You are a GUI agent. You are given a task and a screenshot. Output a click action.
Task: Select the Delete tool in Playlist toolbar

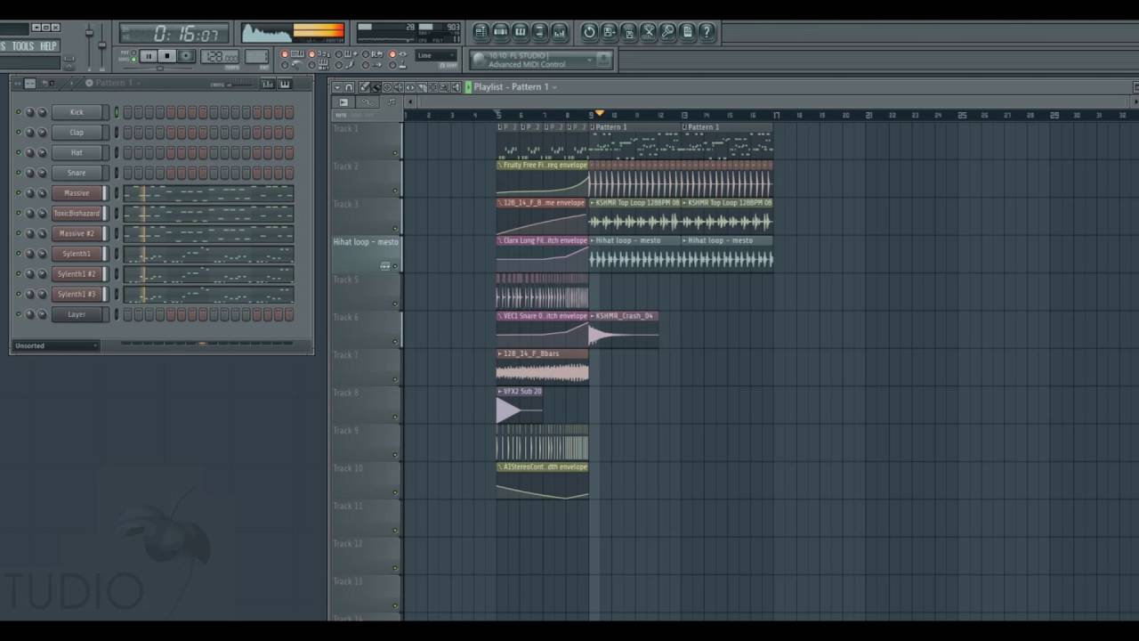click(387, 87)
